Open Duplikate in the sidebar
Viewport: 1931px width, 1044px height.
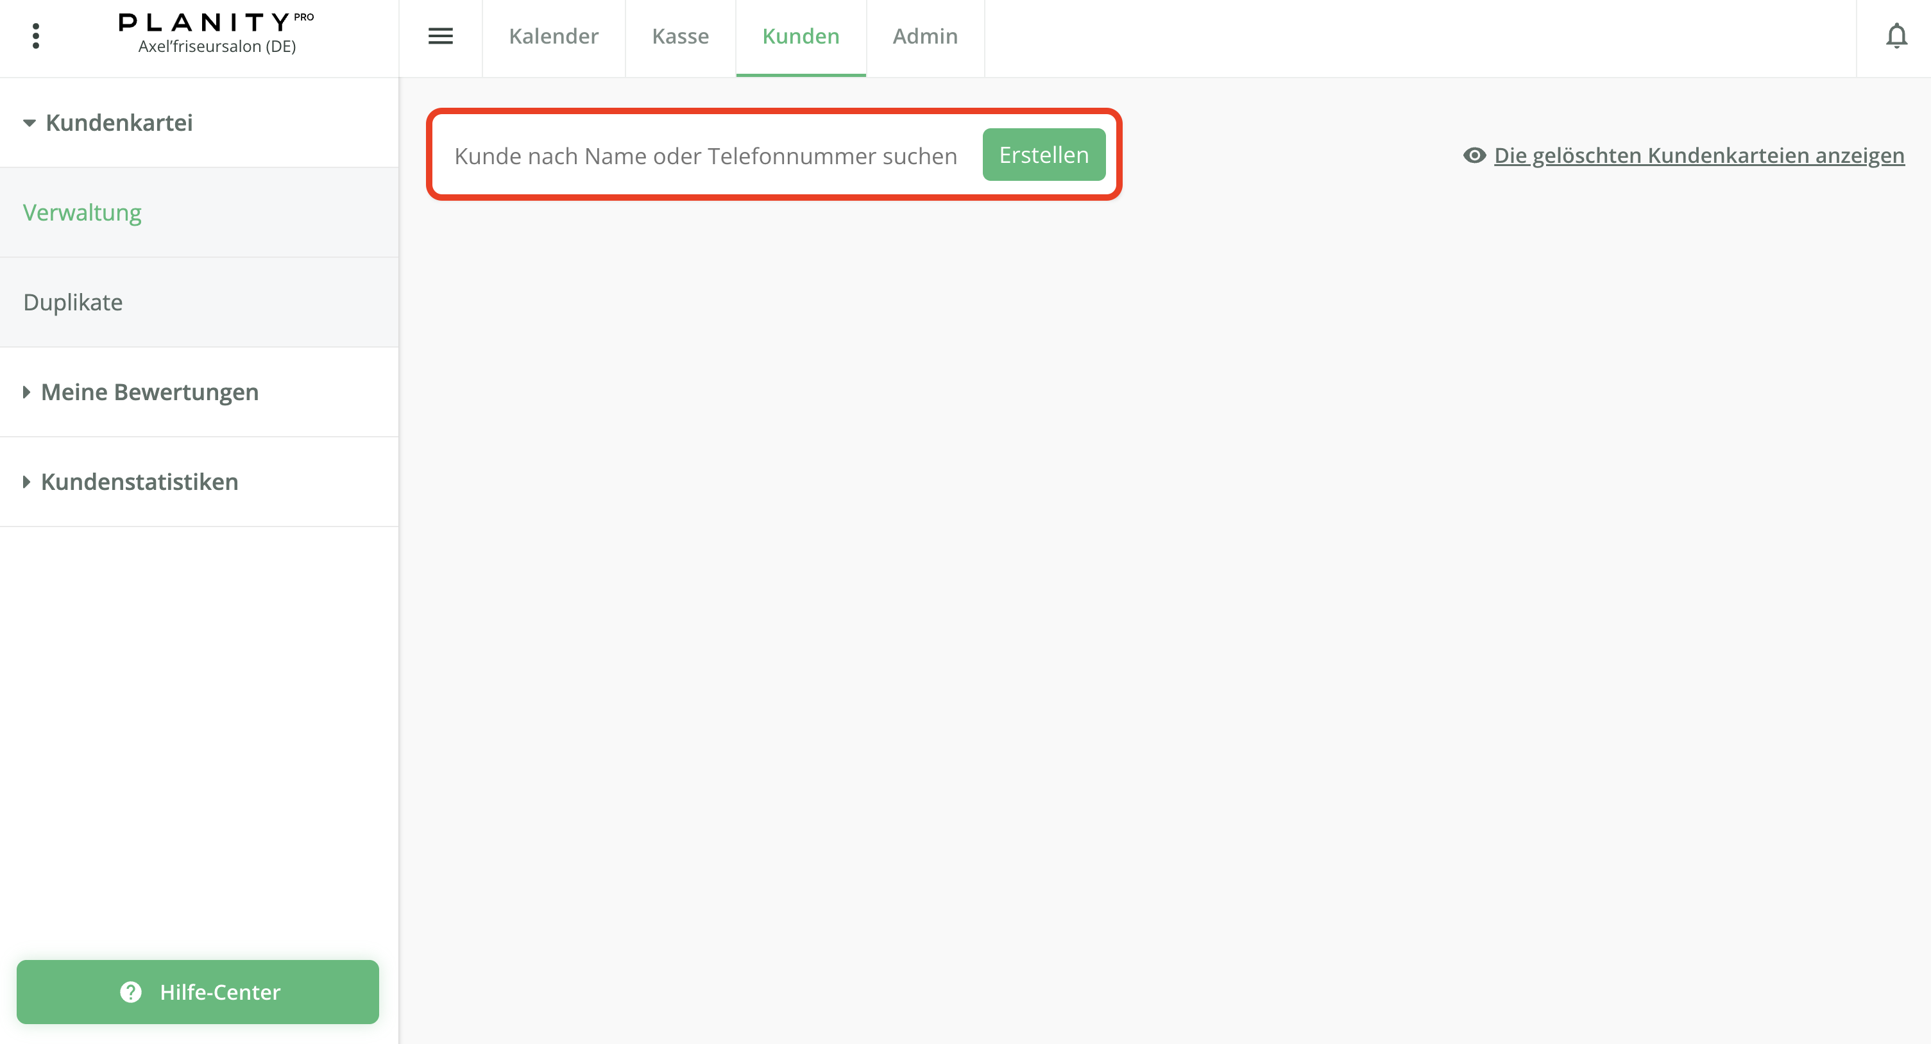pos(72,302)
